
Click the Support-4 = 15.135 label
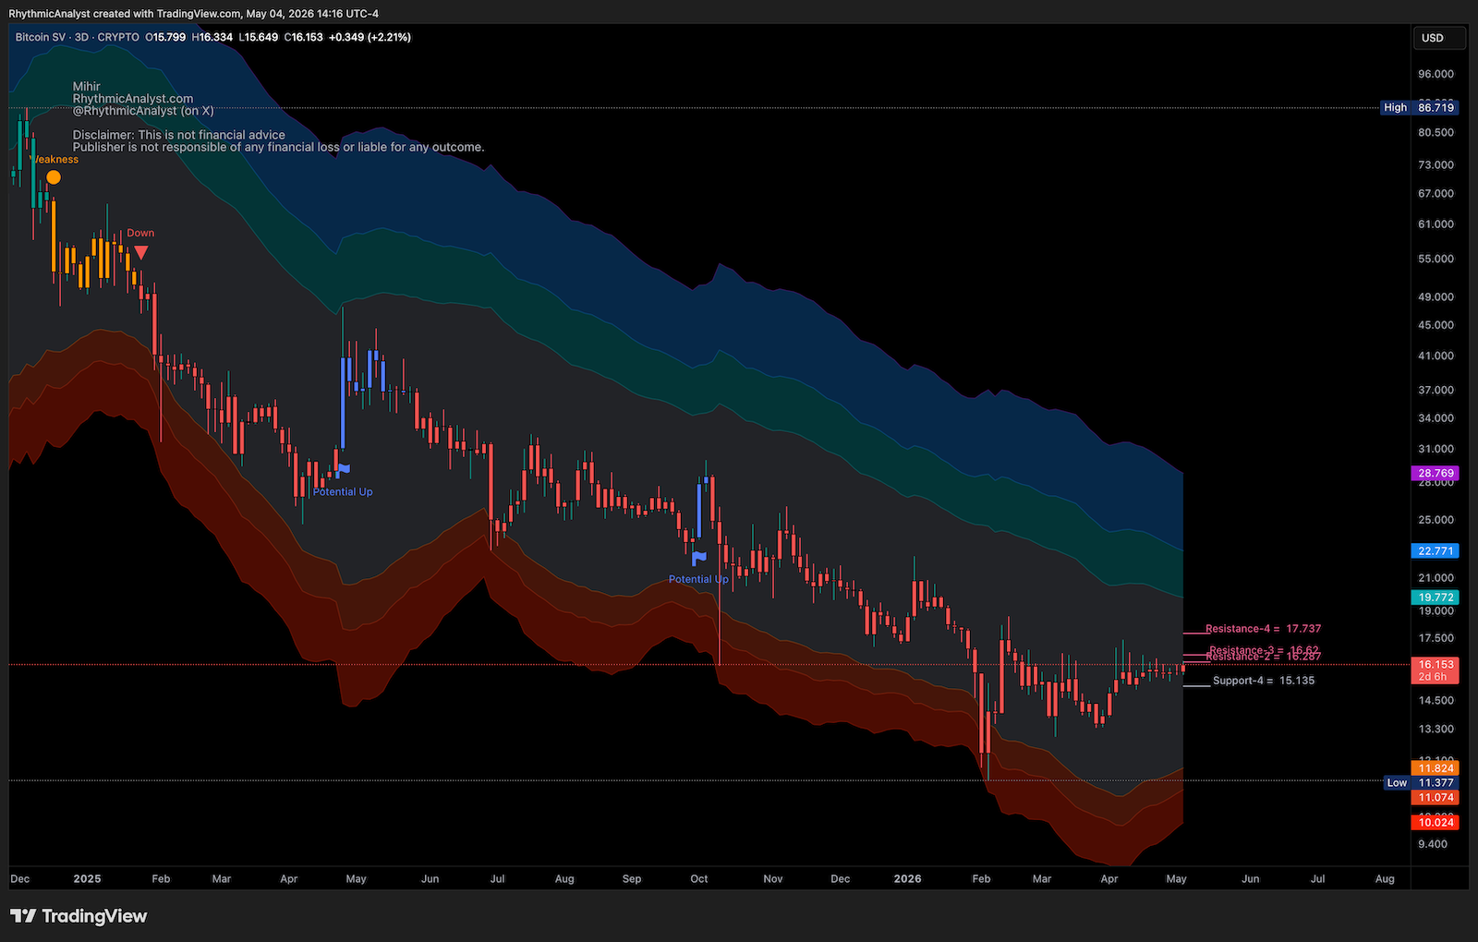point(1263,681)
